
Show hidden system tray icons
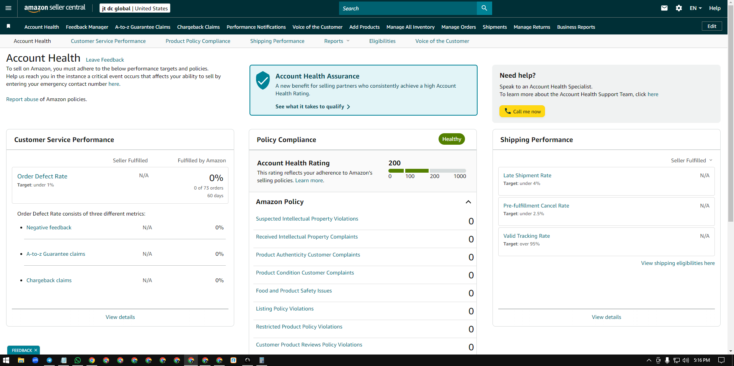(x=649, y=360)
